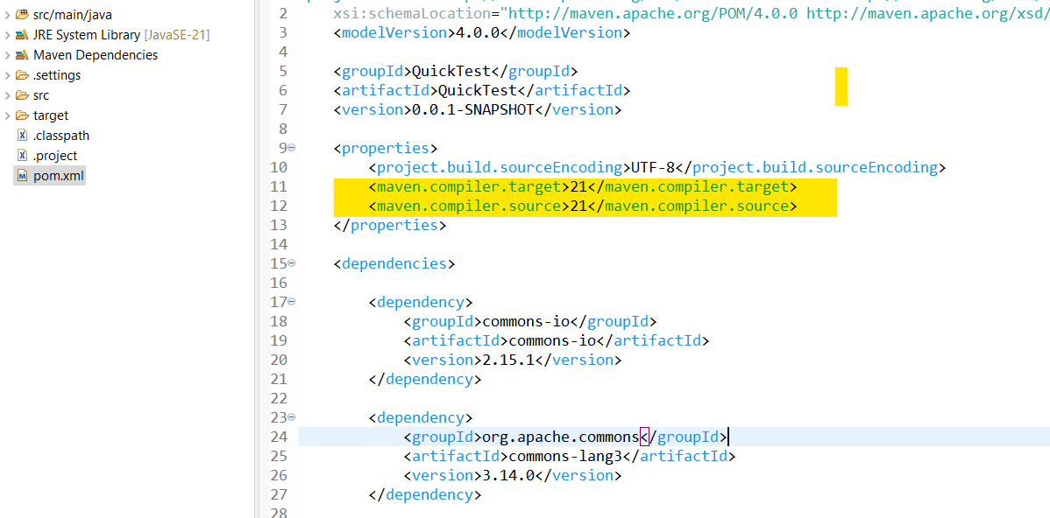Expand the target folder

pyautogui.click(x=7, y=115)
